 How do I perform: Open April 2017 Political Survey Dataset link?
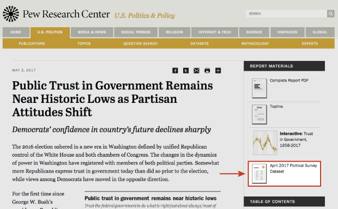pos(293,169)
